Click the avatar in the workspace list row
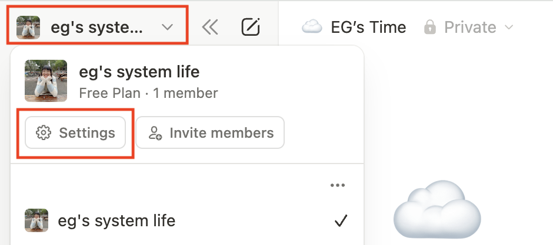The width and height of the screenshot is (553, 245). tap(35, 221)
